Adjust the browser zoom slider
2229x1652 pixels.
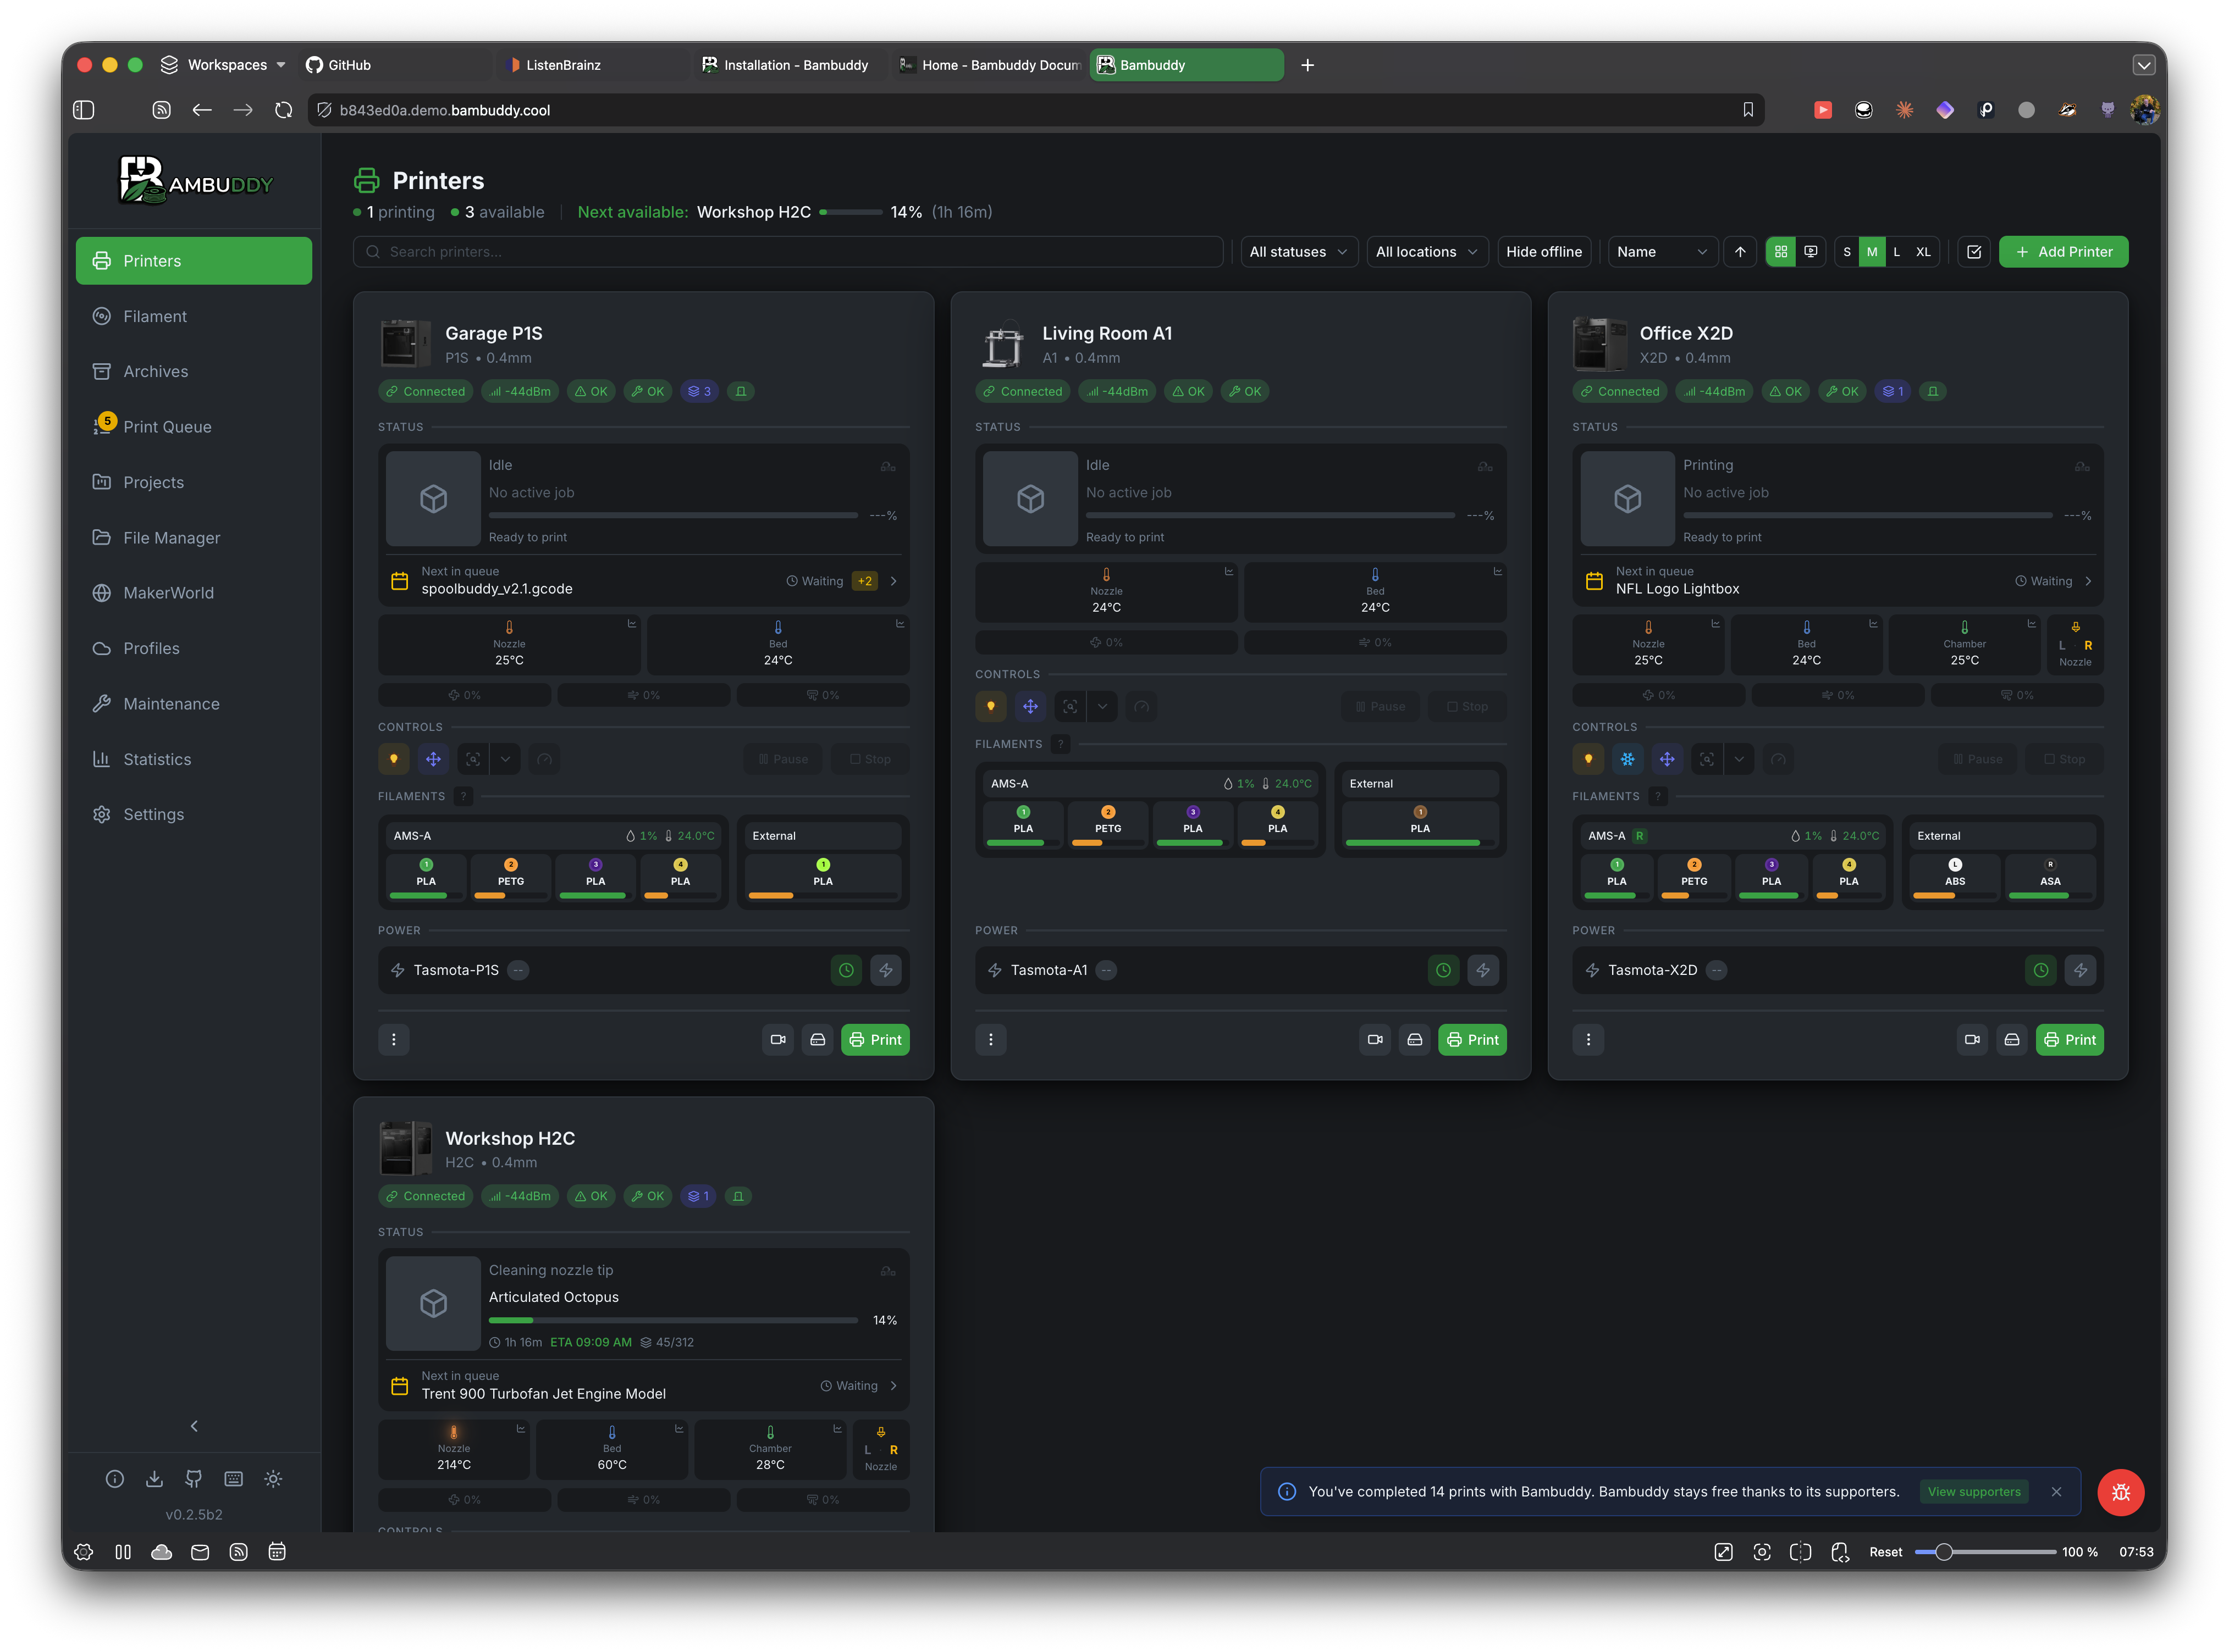tap(1985, 1552)
